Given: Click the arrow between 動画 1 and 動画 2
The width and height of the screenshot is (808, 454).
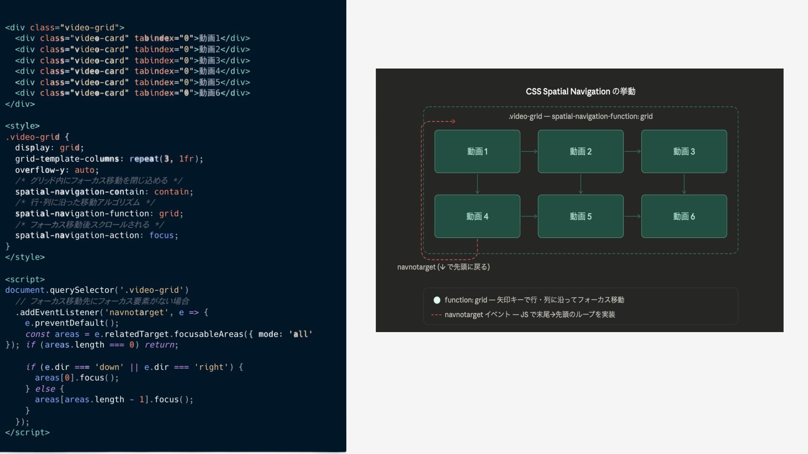Looking at the screenshot, I should (x=529, y=151).
